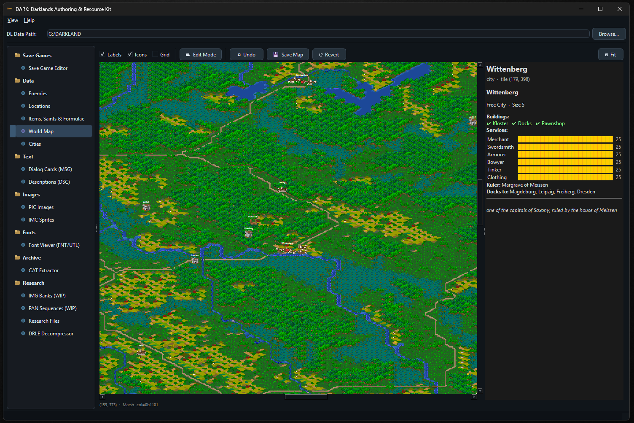The height and width of the screenshot is (423, 634).
Task: Click the Docks building entry
Action: (x=522, y=123)
